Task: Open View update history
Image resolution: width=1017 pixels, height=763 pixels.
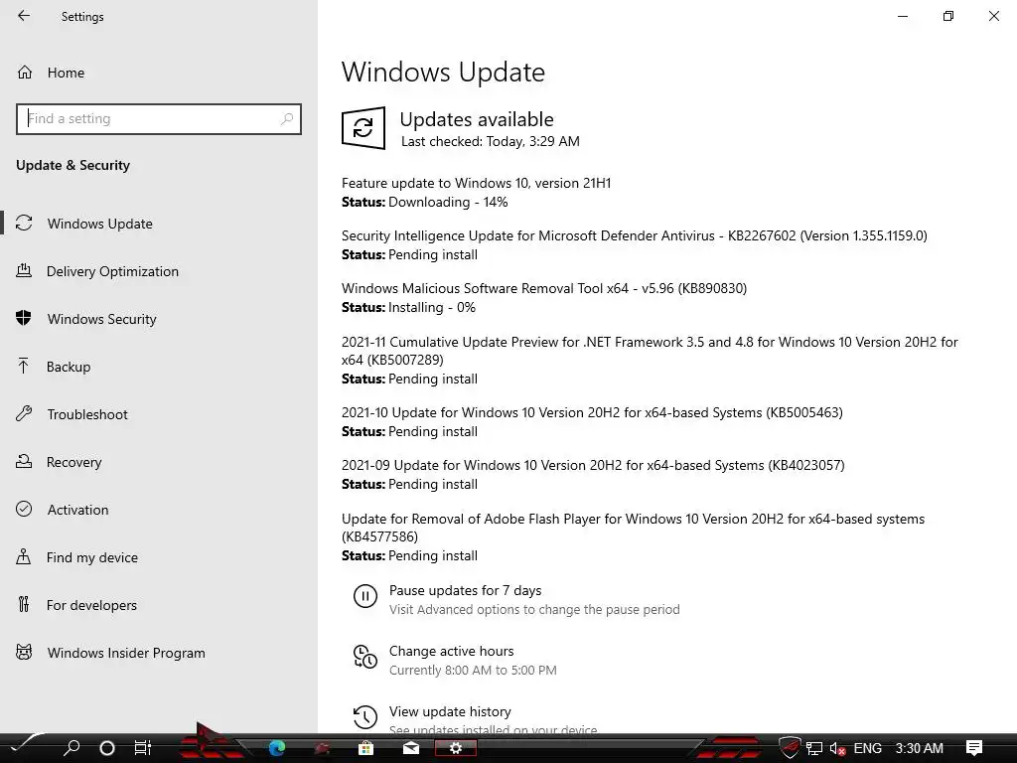Action: [x=450, y=711]
